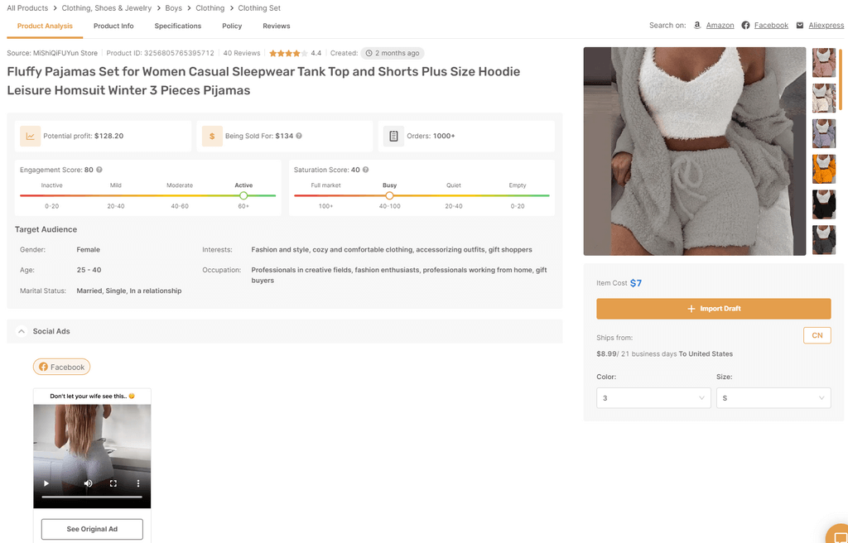Open the Size dropdown

[773, 398]
